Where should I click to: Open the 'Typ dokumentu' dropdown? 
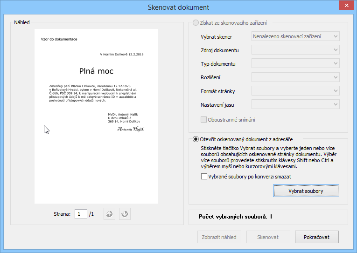(295, 63)
